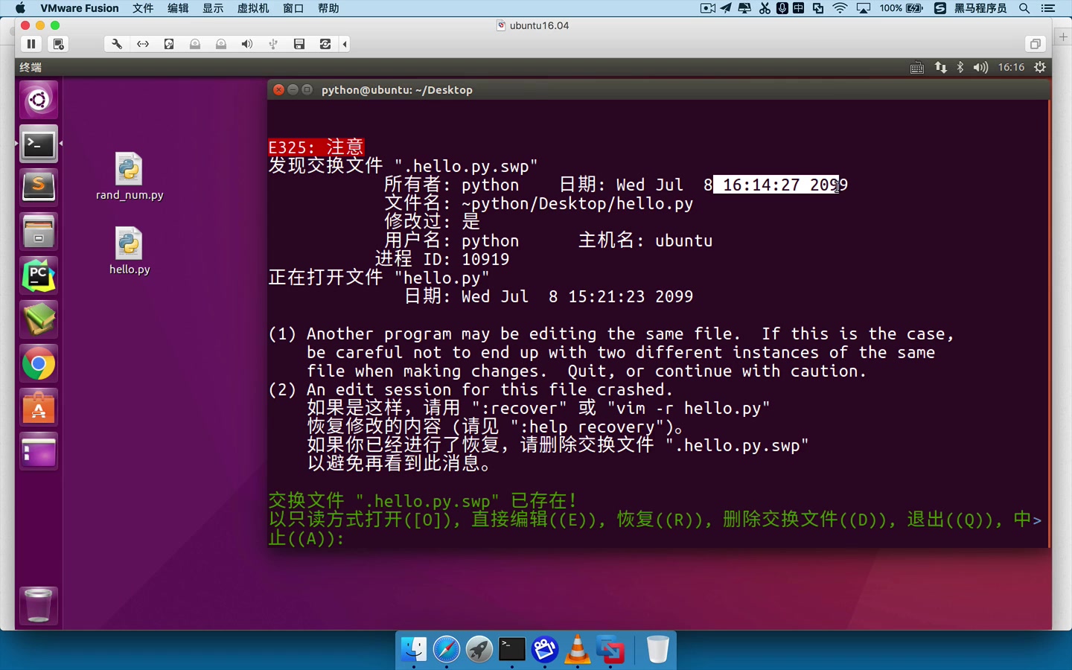This screenshot has height=670, width=1072.
Task: Take a snapshot with the floppy disk icon
Action: (x=299, y=44)
